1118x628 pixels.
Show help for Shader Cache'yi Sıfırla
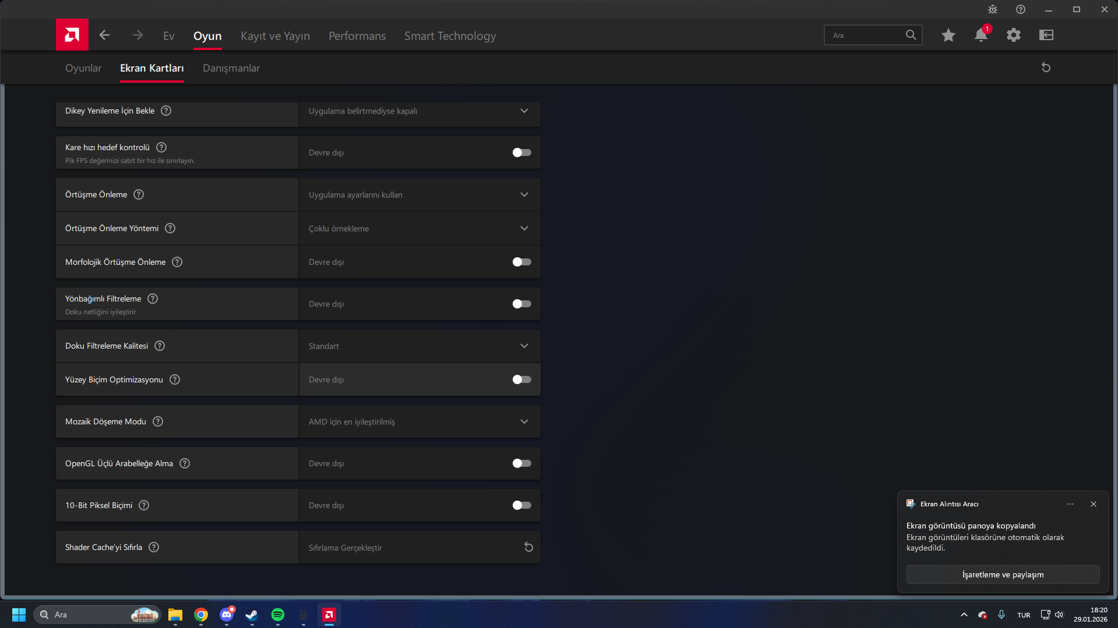[154, 547]
